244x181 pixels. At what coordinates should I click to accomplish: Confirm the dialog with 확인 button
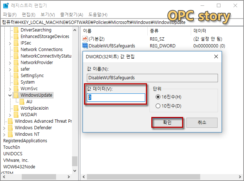[x=167, y=122]
